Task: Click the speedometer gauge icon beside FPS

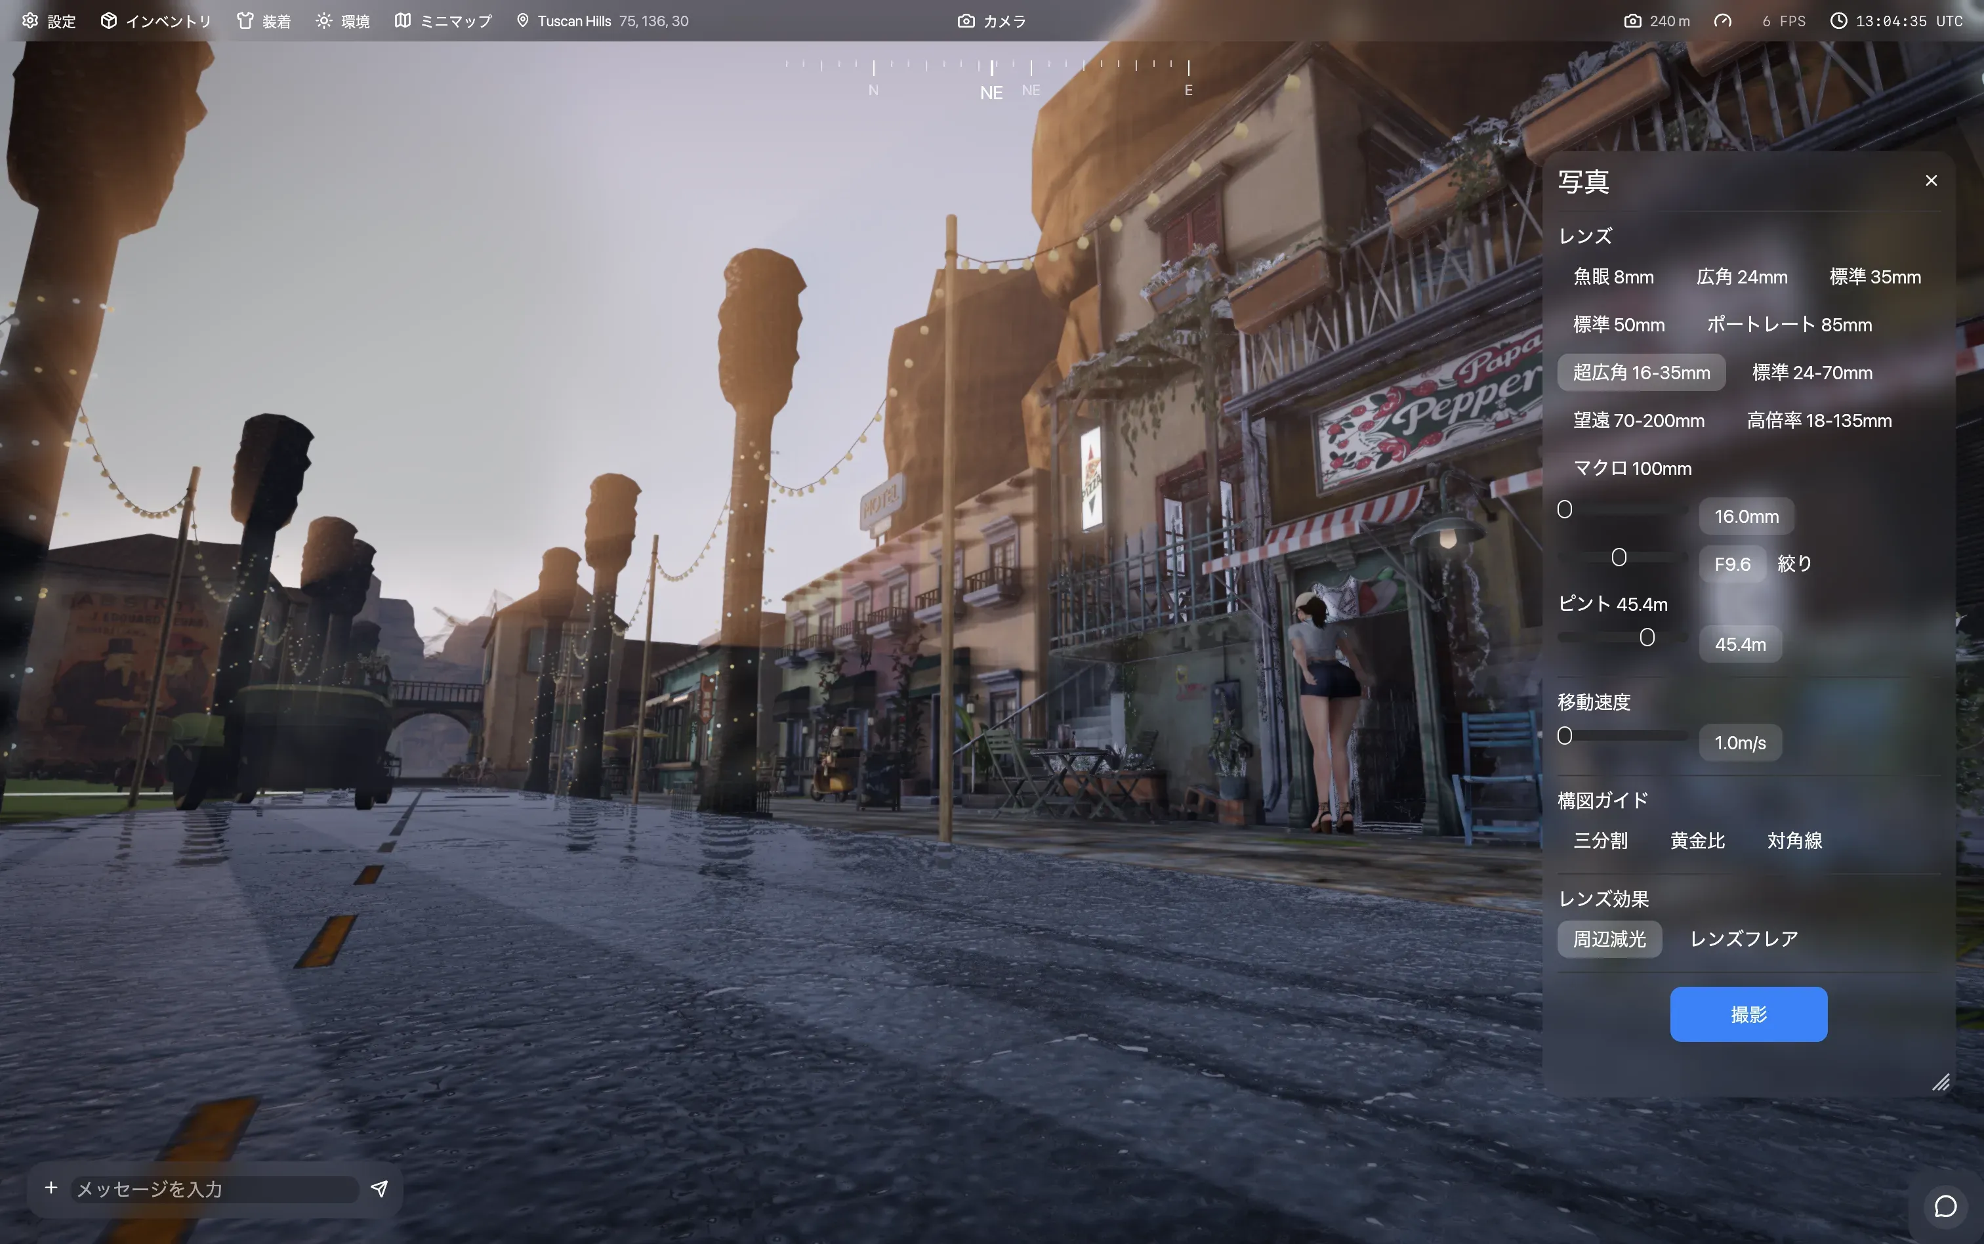Action: pyautogui.click(x=1722, y=20)
